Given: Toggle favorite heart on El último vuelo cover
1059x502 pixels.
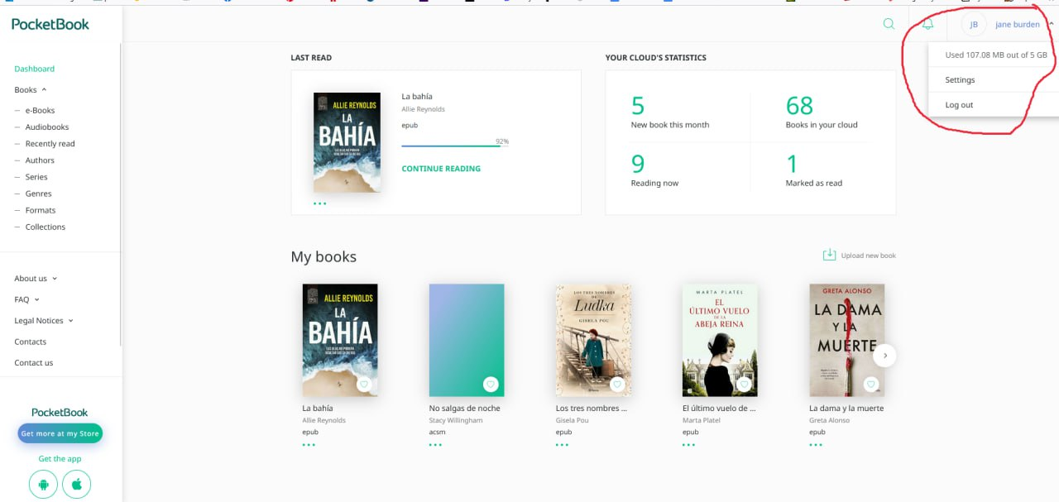Looking at the screenshot, I should click(744, 384).
